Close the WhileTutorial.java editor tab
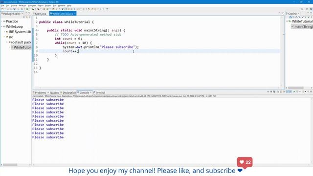313x176 pixels. tap(75, 14)
